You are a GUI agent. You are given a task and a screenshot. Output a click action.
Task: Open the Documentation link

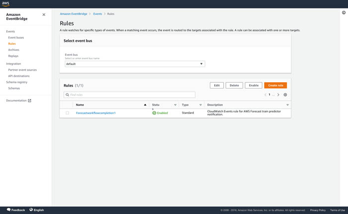(x=16, y=101)
